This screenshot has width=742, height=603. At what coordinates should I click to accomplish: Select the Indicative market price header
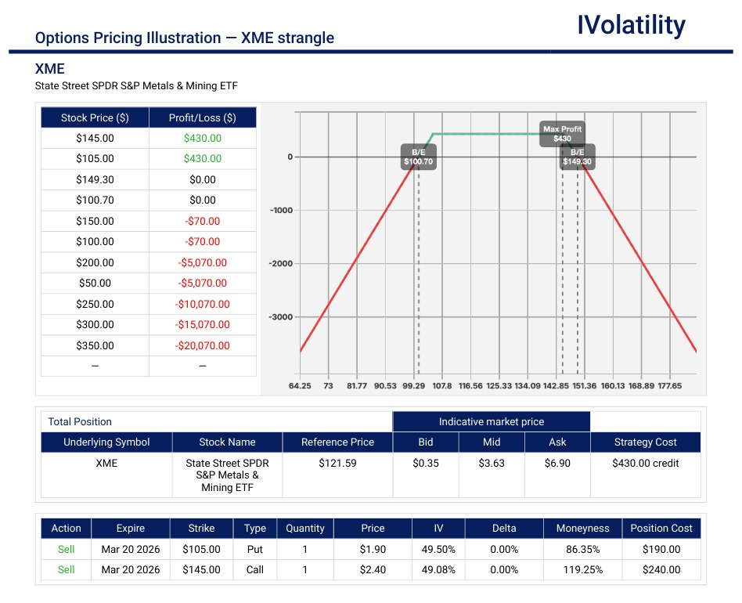[x=491, y=421]
